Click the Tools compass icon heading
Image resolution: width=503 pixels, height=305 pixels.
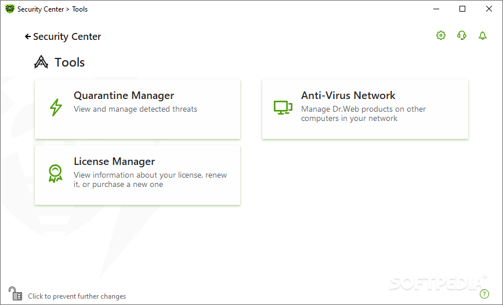[41, 62]
